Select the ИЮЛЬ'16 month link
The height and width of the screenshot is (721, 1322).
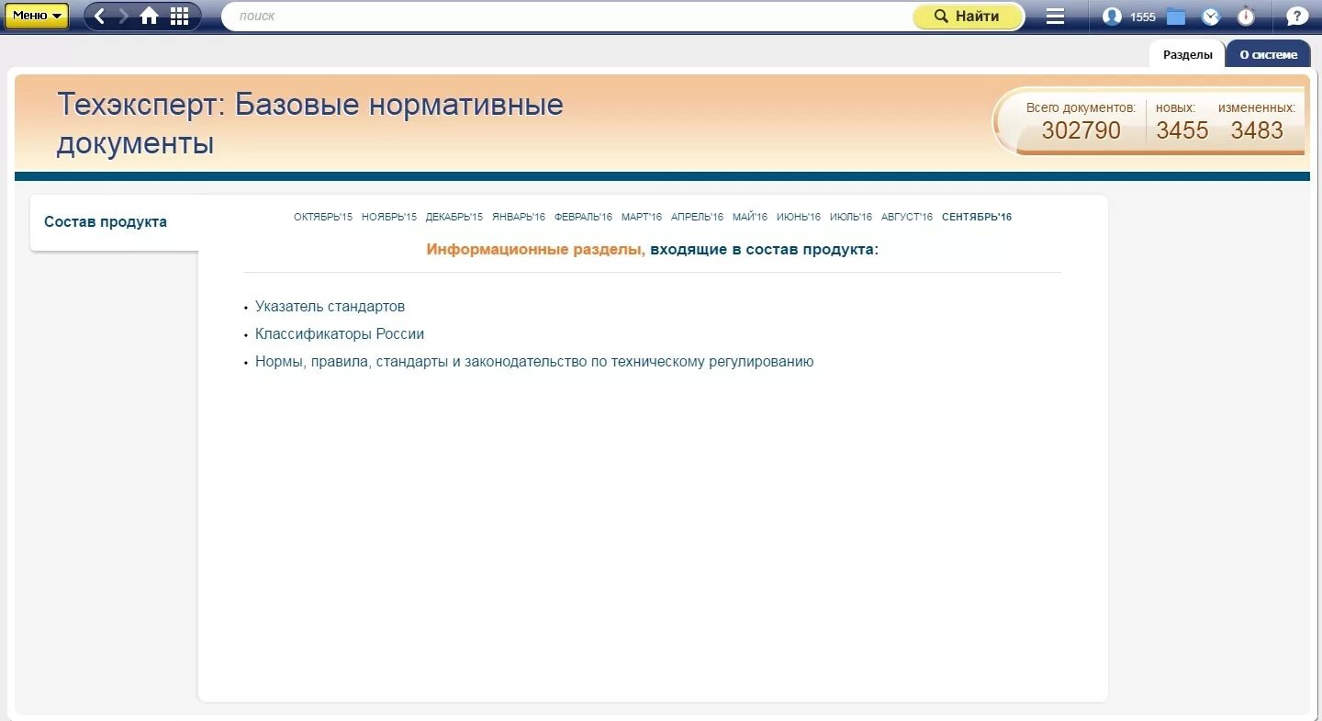pyautogui.click(x=851, y=217)
